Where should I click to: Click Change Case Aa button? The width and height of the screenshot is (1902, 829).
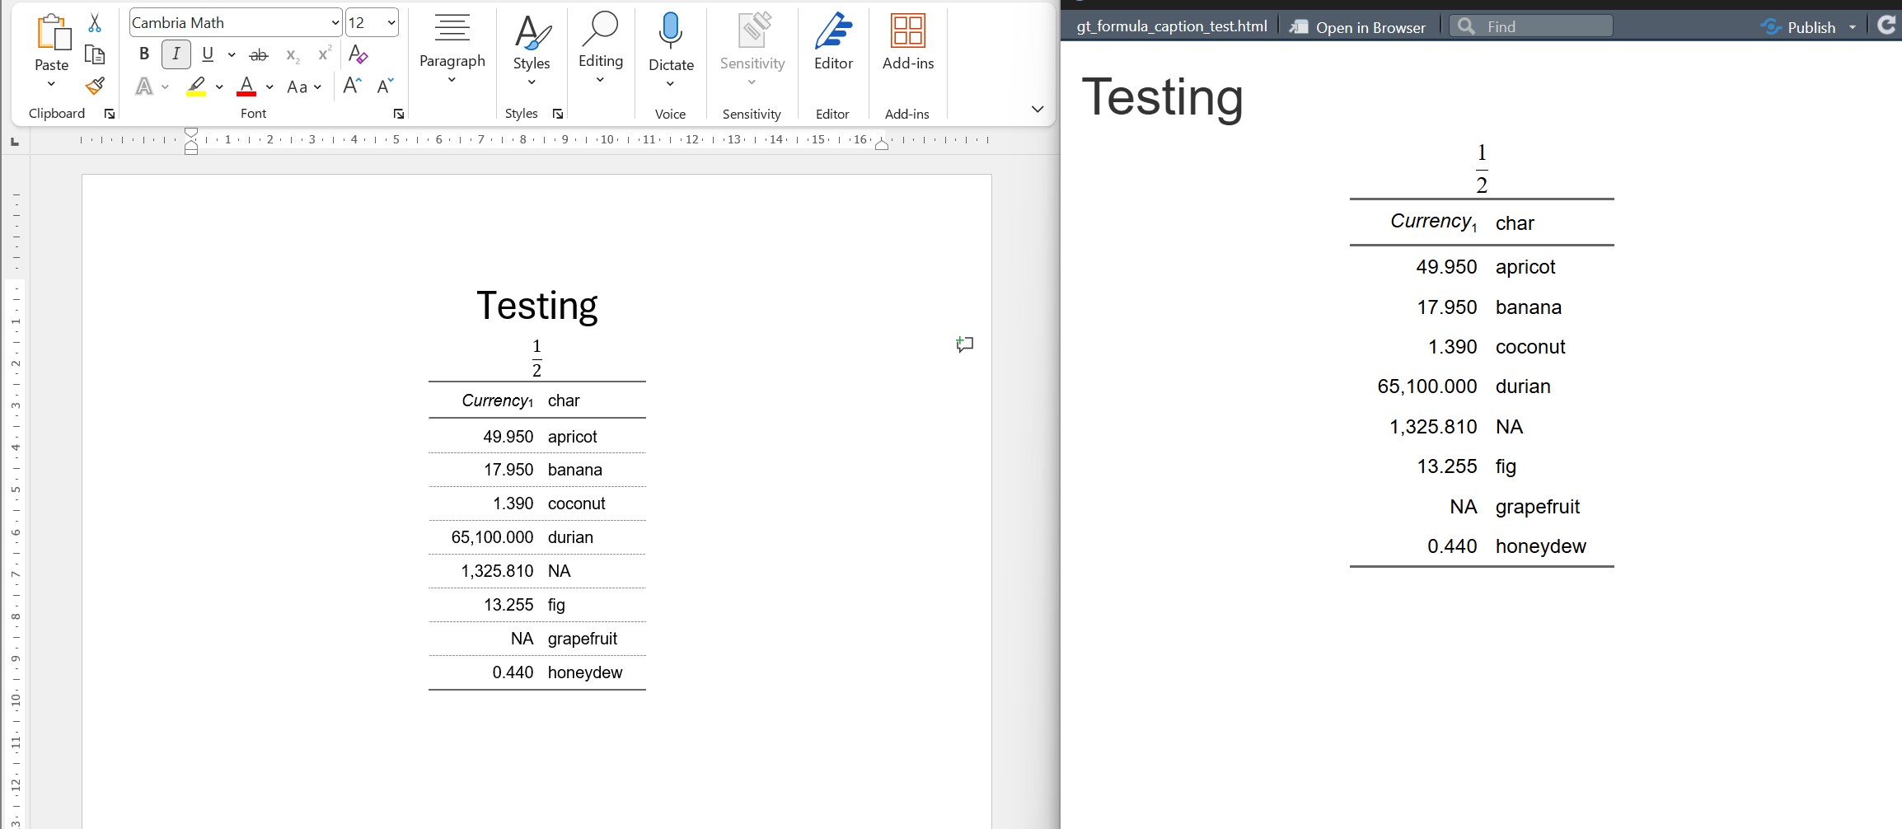point(297,87)
